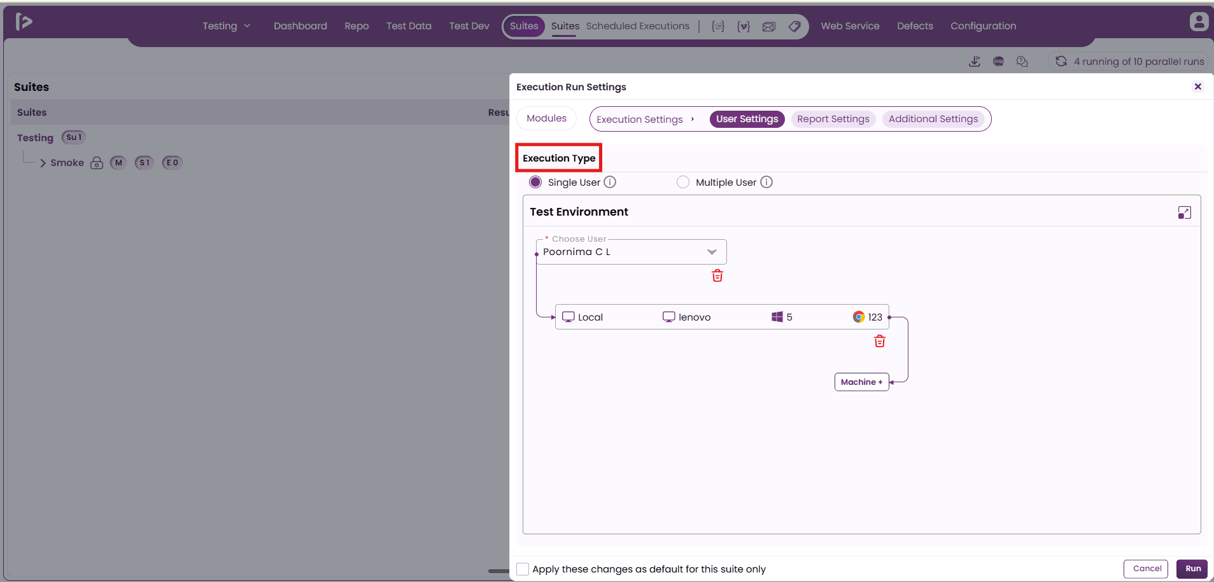Go to the Dashboard menu
The height and width of the screenshot is (582, 1214).
click(x=300, y=26)
